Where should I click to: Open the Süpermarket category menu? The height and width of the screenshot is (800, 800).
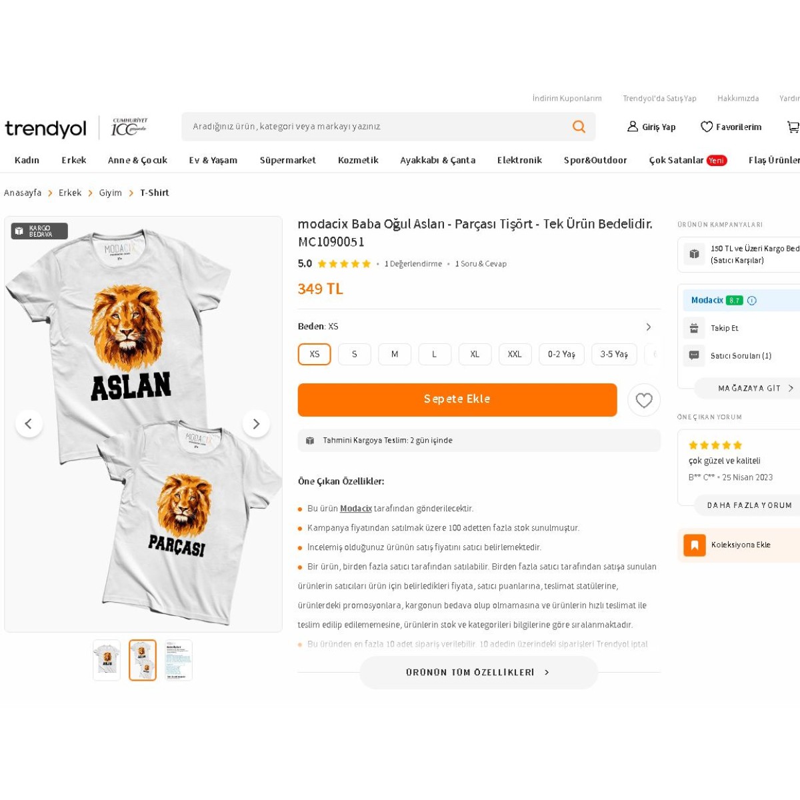(288, 160)
